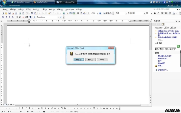Screen dimensions: 181x113
Task: Click the Columns icon in the toolbar
Action: point(78,13)
